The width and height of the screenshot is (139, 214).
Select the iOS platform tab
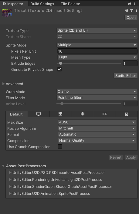click(105, 114)
